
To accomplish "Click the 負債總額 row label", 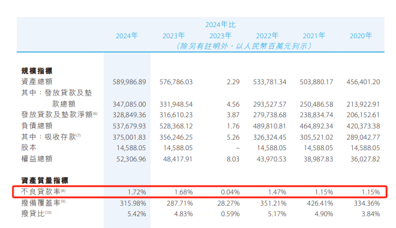I will point(37,125).
